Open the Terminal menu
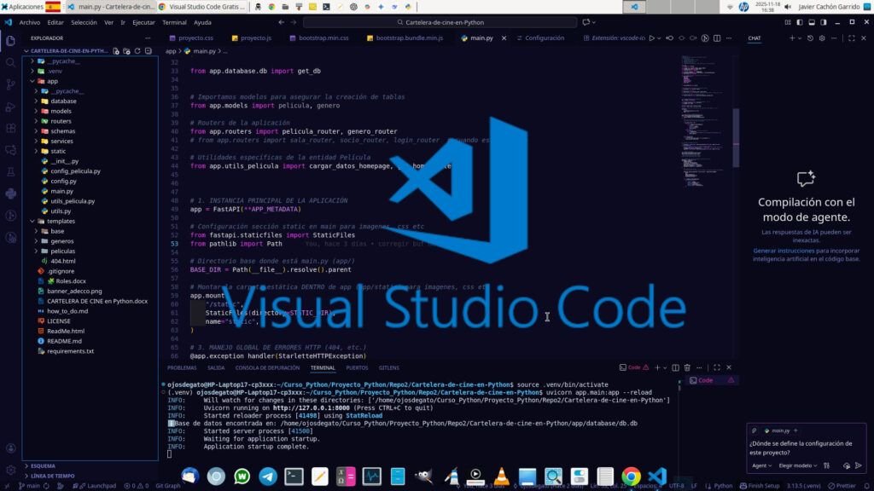The width and height of the screenshot is (874, 491). (174, 22)
